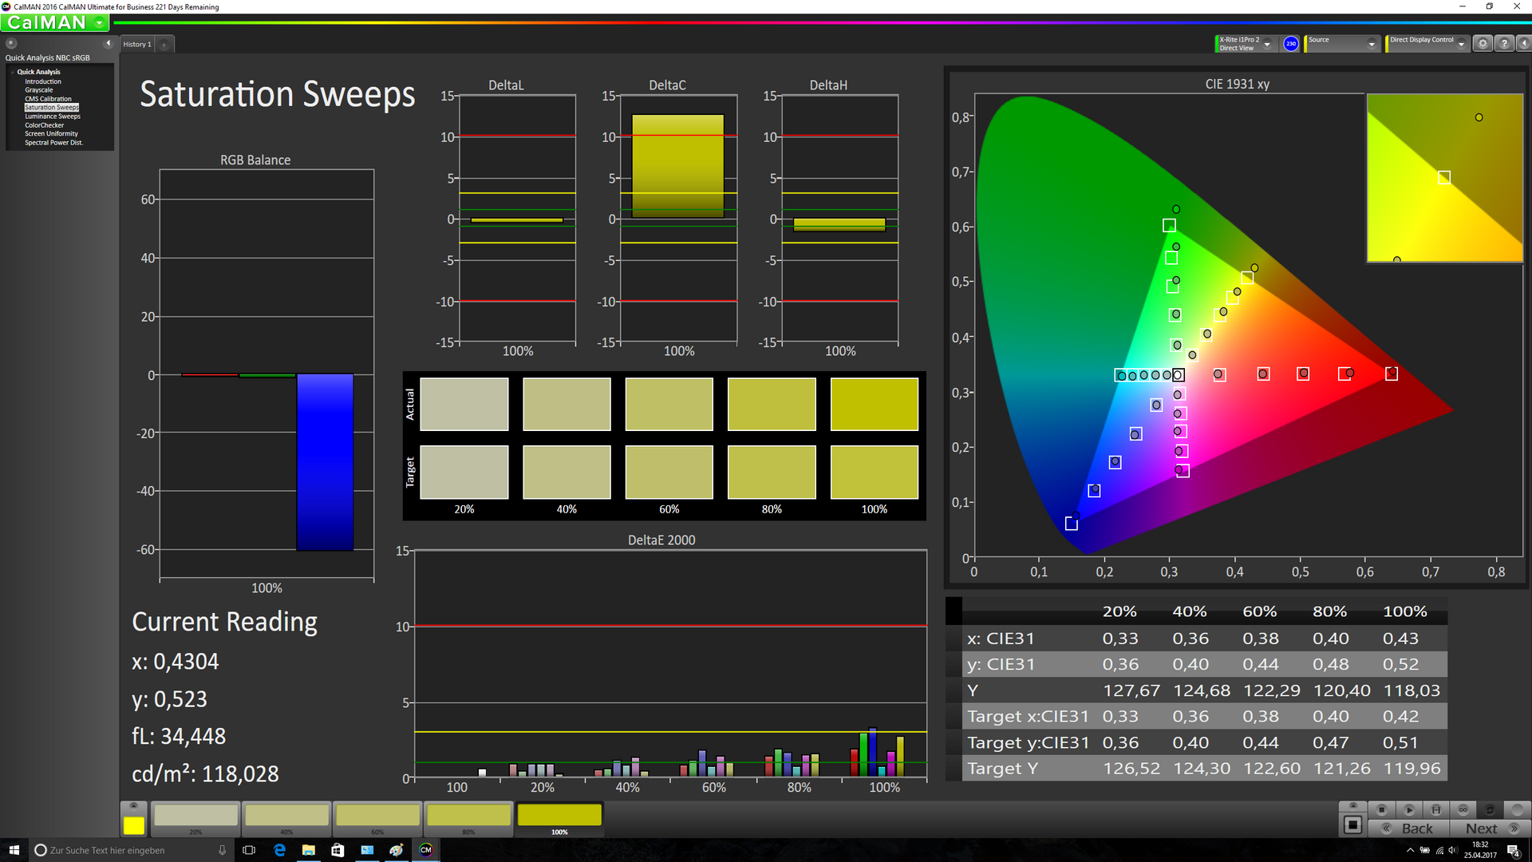Open the Direct Display Control dropdown
Screen dimensions: 1532x862
(1461, 45)
